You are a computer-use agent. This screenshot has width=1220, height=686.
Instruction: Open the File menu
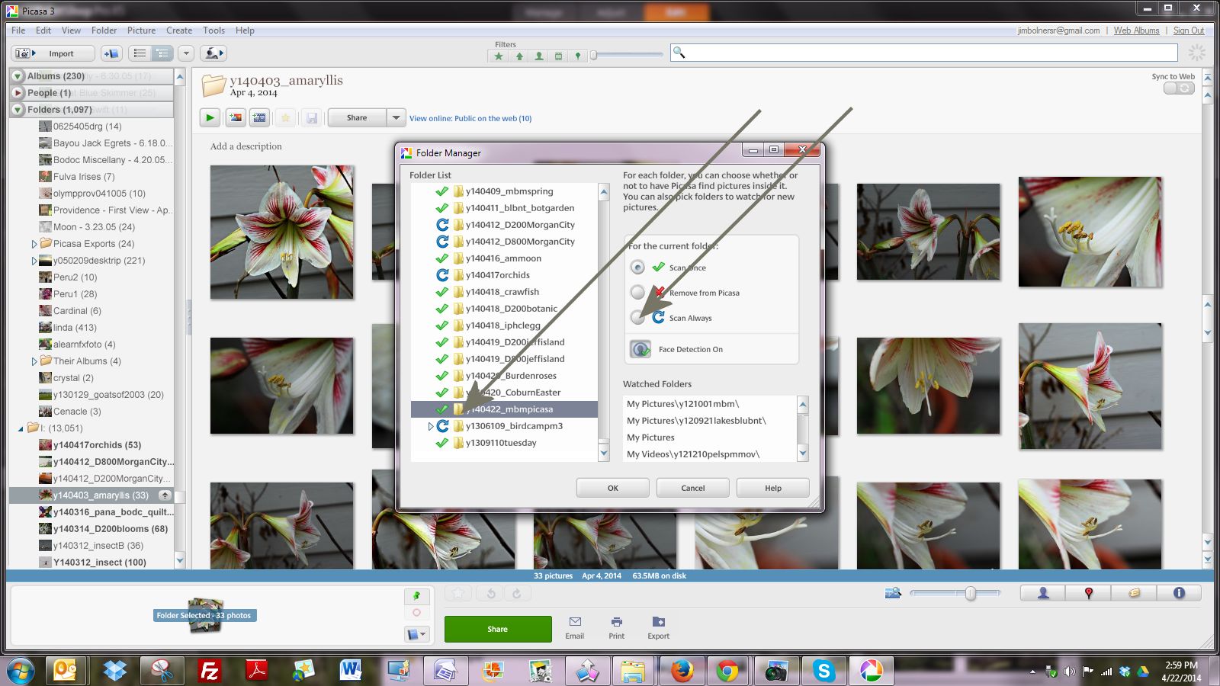[x=18, y=30]
